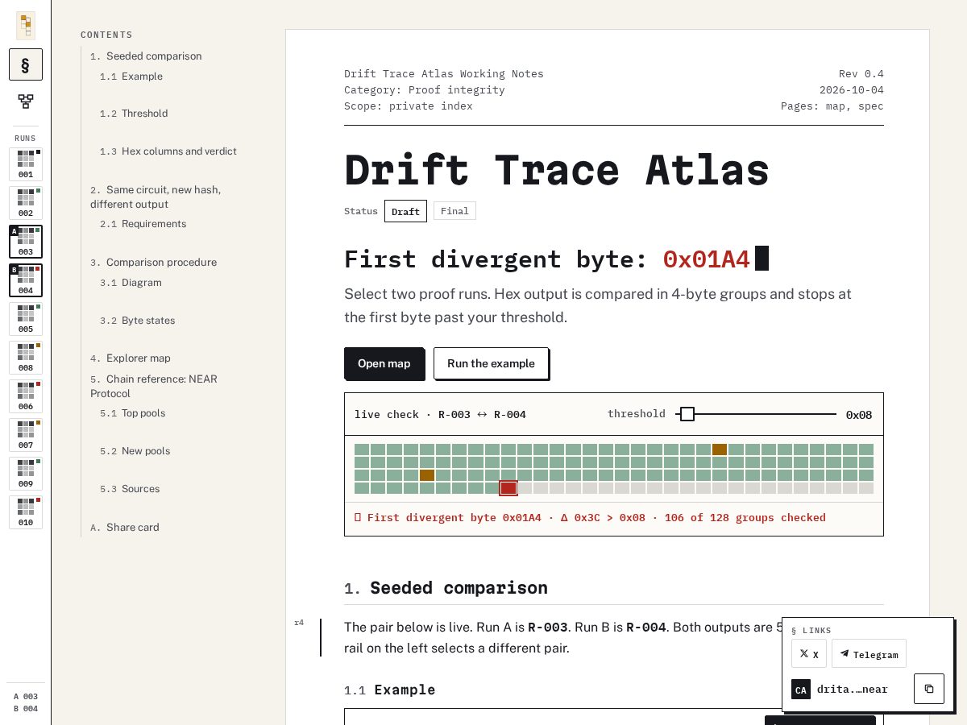967x725 pixels.
Task: Select run 008 in the runs rail
Action: [x=26, y=358]
